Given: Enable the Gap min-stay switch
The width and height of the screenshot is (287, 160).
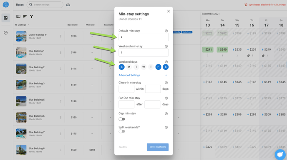Looking at the screenshot, I should pyautogui.click(x=122, y=119).
